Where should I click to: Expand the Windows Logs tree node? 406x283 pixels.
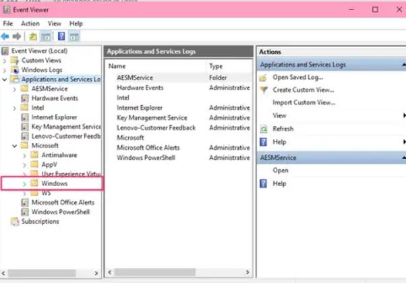[x=5, y=70]
